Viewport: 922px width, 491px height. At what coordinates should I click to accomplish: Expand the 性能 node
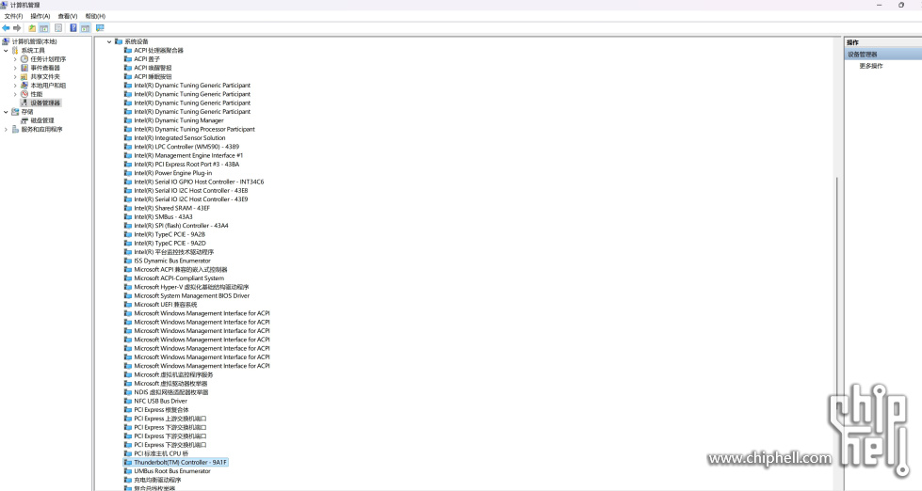pos(15,94)
